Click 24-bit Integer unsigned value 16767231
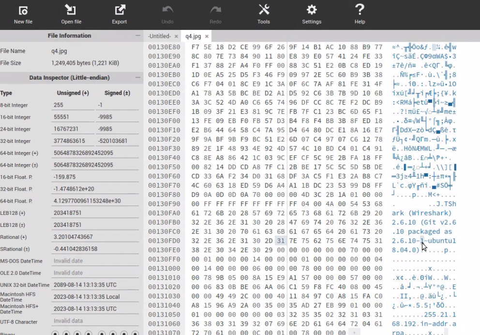The width and height of the screenshot is (480, 335). click(73, 129)
